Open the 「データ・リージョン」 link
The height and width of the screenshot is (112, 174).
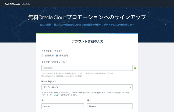pos(51,95)
